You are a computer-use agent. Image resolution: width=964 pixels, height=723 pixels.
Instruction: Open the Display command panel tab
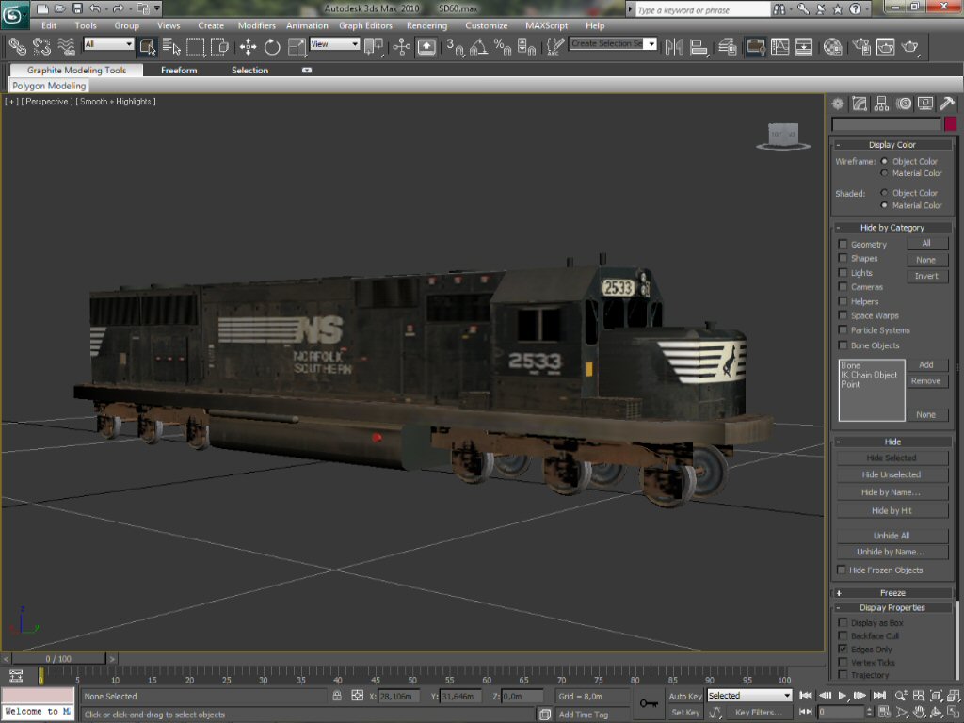[x=925, y=104]
